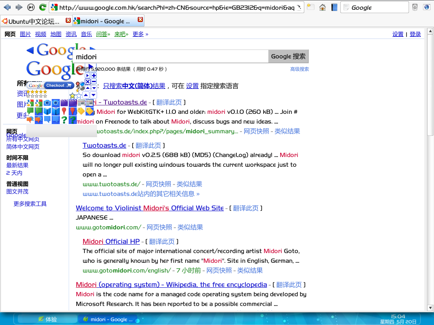Viewport: 434px width, 325px height.
Task: Click the next sub-page skip button
Action: pyautogui.click(x=31, y=7)
